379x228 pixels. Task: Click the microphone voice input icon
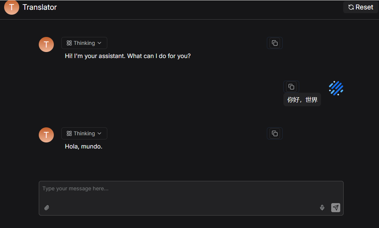(x=322, y=208)
